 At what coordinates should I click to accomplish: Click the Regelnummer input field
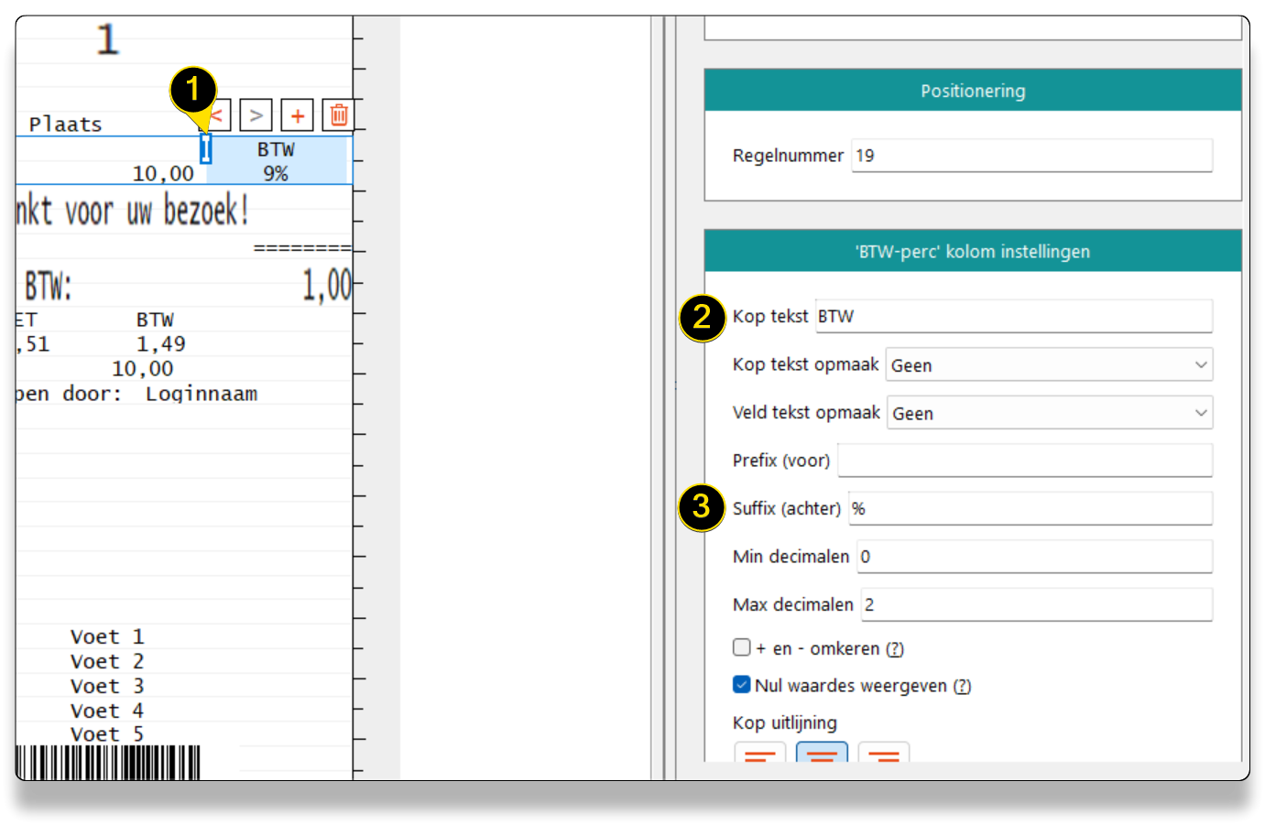[1031, 156]
